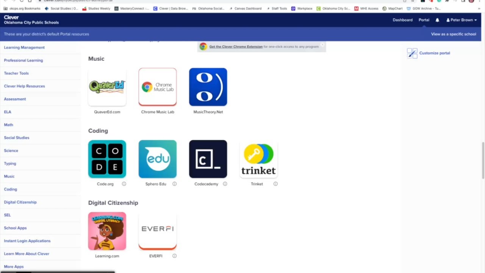The width and height of the screenshot is (485, 273).
Task: Open the EVERFI app icon
Action: [158, 231]
